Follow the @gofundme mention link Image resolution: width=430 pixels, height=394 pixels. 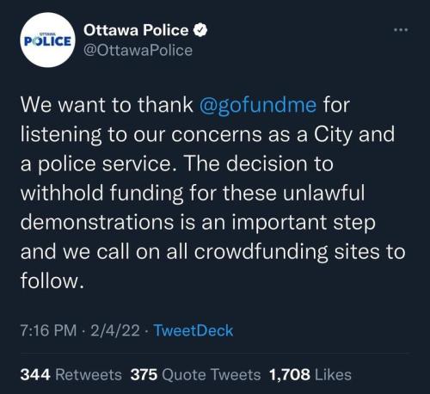point(258,105)
